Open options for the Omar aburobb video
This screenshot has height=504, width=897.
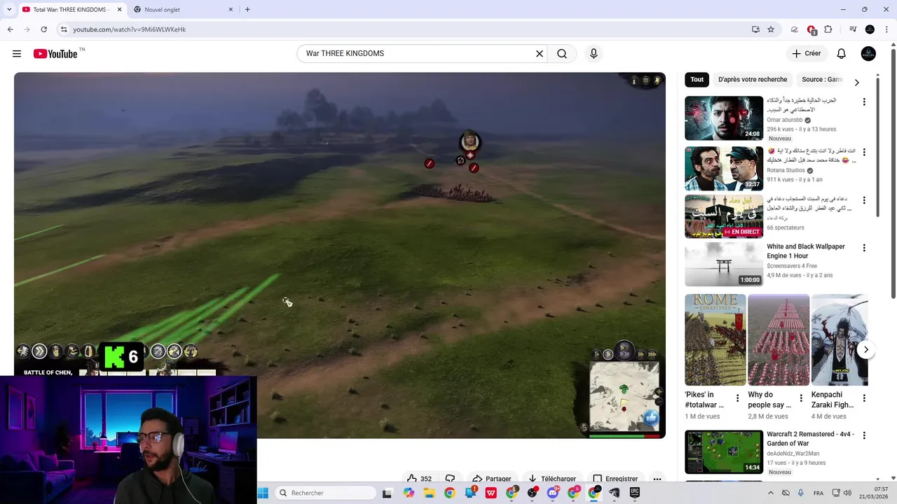click(864, 102)
